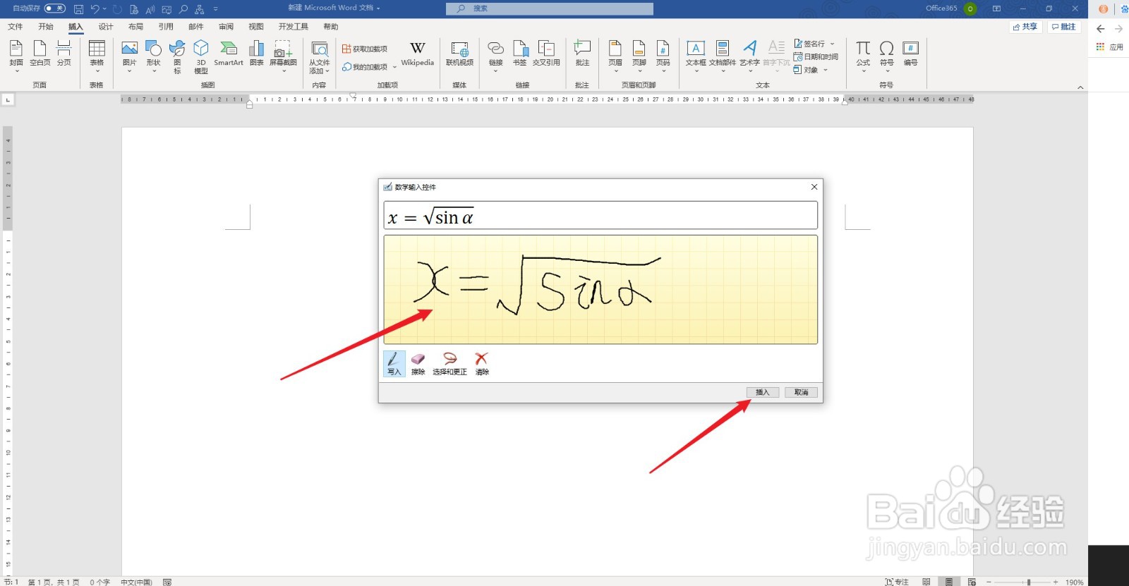Viewport: 1129px width, 586px height.
Task: Switch to 设计 tab
Action: [106, 27]
